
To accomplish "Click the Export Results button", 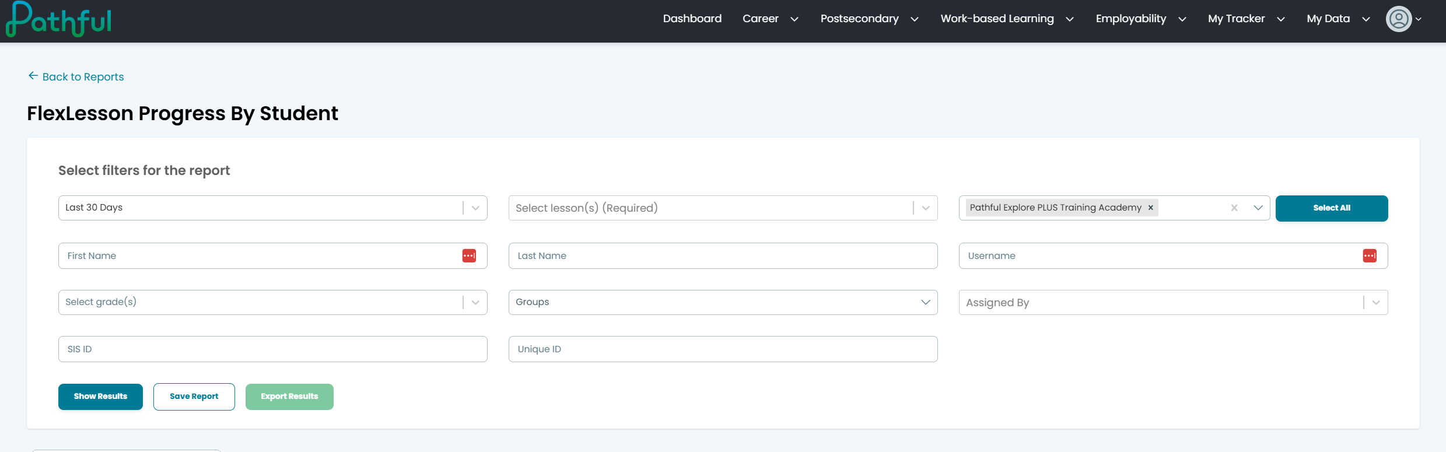I will point(289,397).
